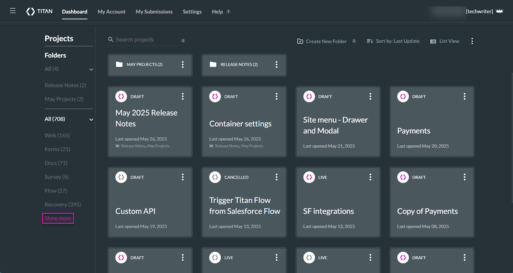
Task: Click the crown icon beside techwriter
Action: pos(499,11)
